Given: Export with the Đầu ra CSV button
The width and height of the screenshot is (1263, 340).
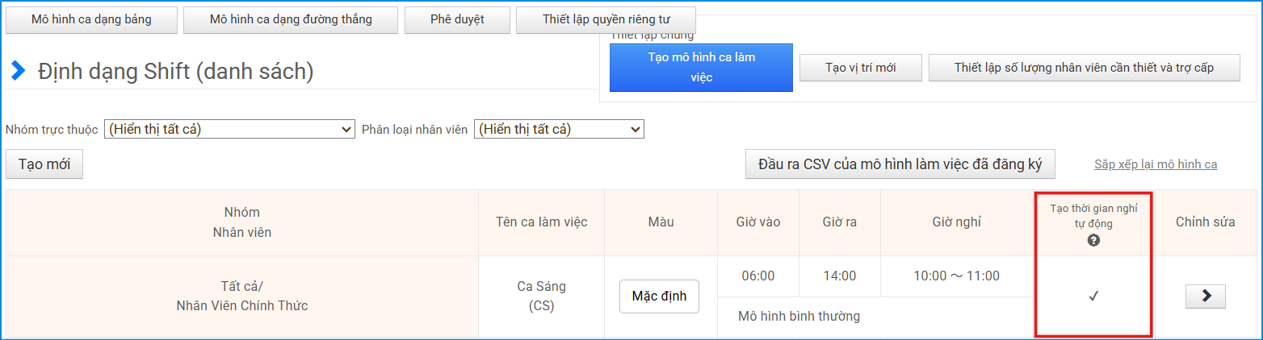Looking at the screenshot, I should pyautogui.click(x=900, y=164).
